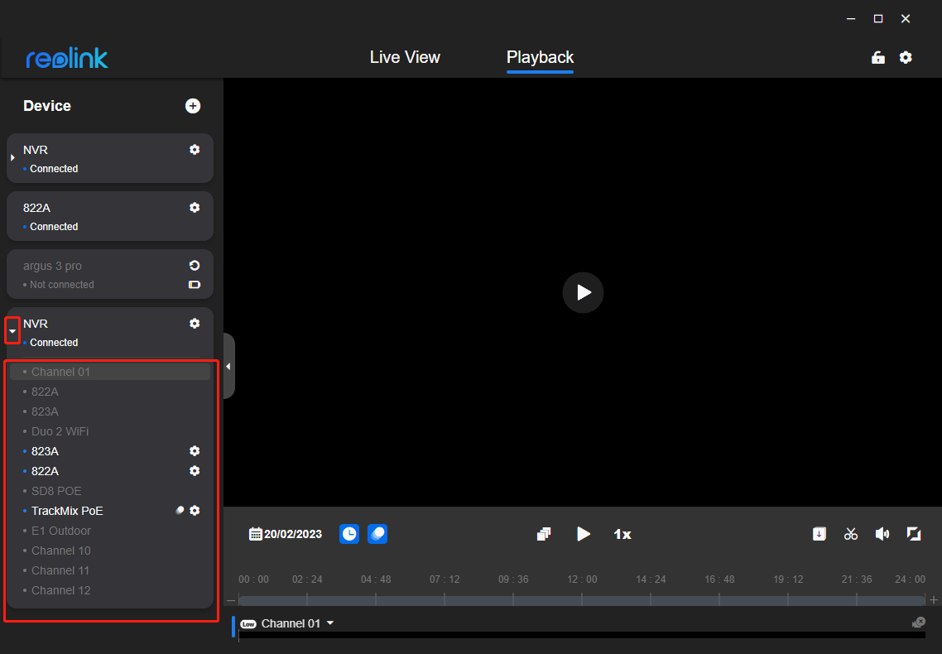Screen dimensions: 942x654
Task: Select the active 822A channel
Action: tap(45, 471)
